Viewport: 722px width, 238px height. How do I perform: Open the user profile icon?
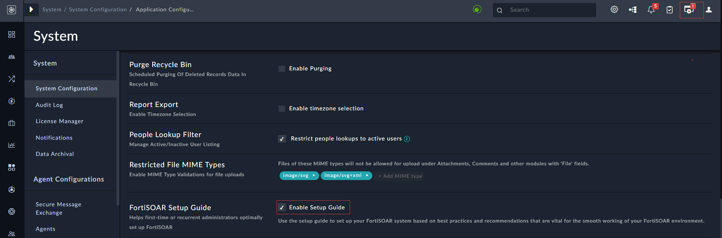[x=709, y=10]
